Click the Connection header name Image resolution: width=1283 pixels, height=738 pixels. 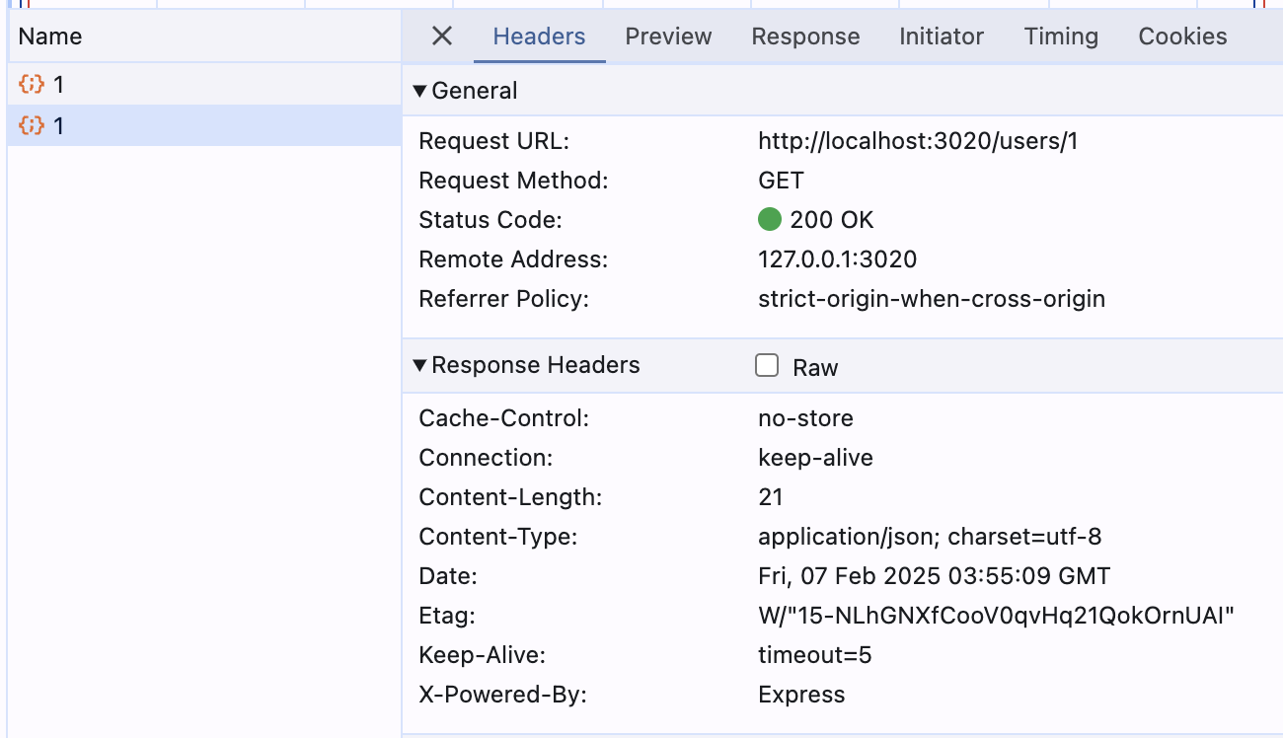pyautogui.click(x=486, y=458)
